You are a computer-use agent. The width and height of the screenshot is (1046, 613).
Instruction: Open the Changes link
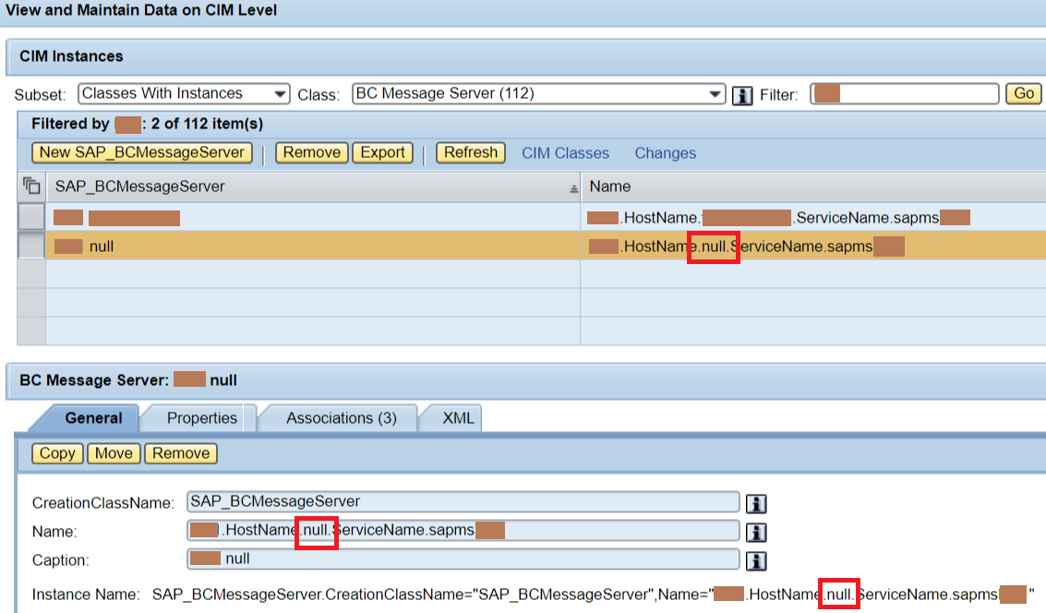click(665, 153)
